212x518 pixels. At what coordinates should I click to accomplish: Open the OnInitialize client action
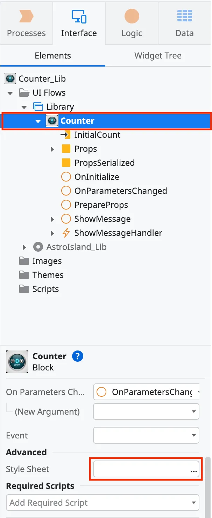tap(66, 177)
